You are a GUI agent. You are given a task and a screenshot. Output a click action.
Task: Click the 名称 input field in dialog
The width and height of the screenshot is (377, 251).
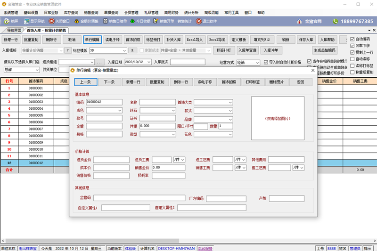[157, 102]
